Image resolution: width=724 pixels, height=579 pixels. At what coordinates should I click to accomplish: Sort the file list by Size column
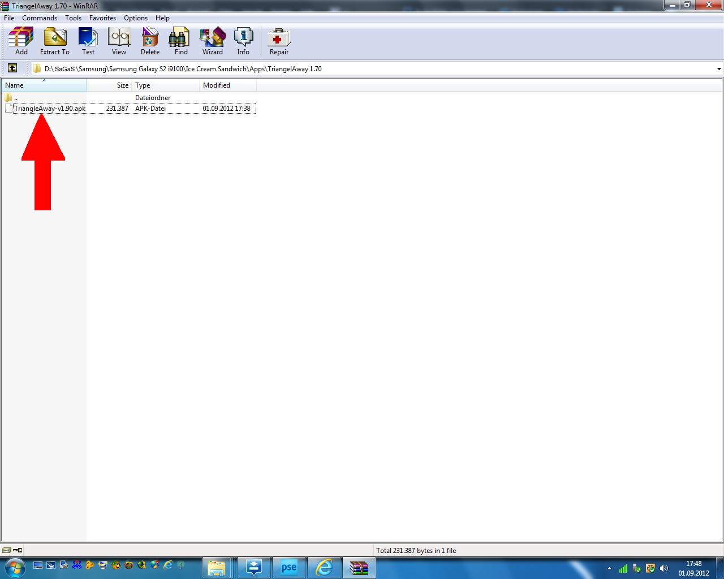pyautogui.click(x=109, y=85)
